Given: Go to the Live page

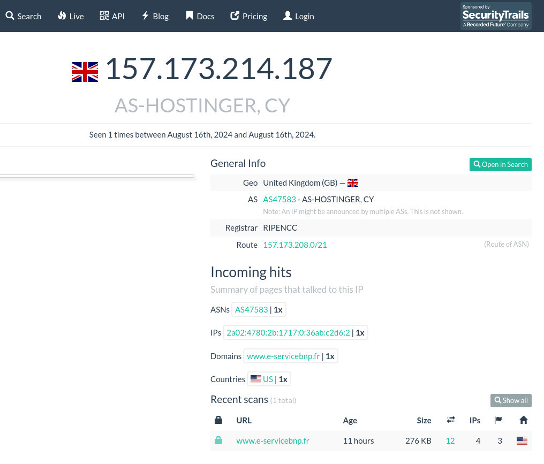Looking at the screenshot, I should coord(71,16).
